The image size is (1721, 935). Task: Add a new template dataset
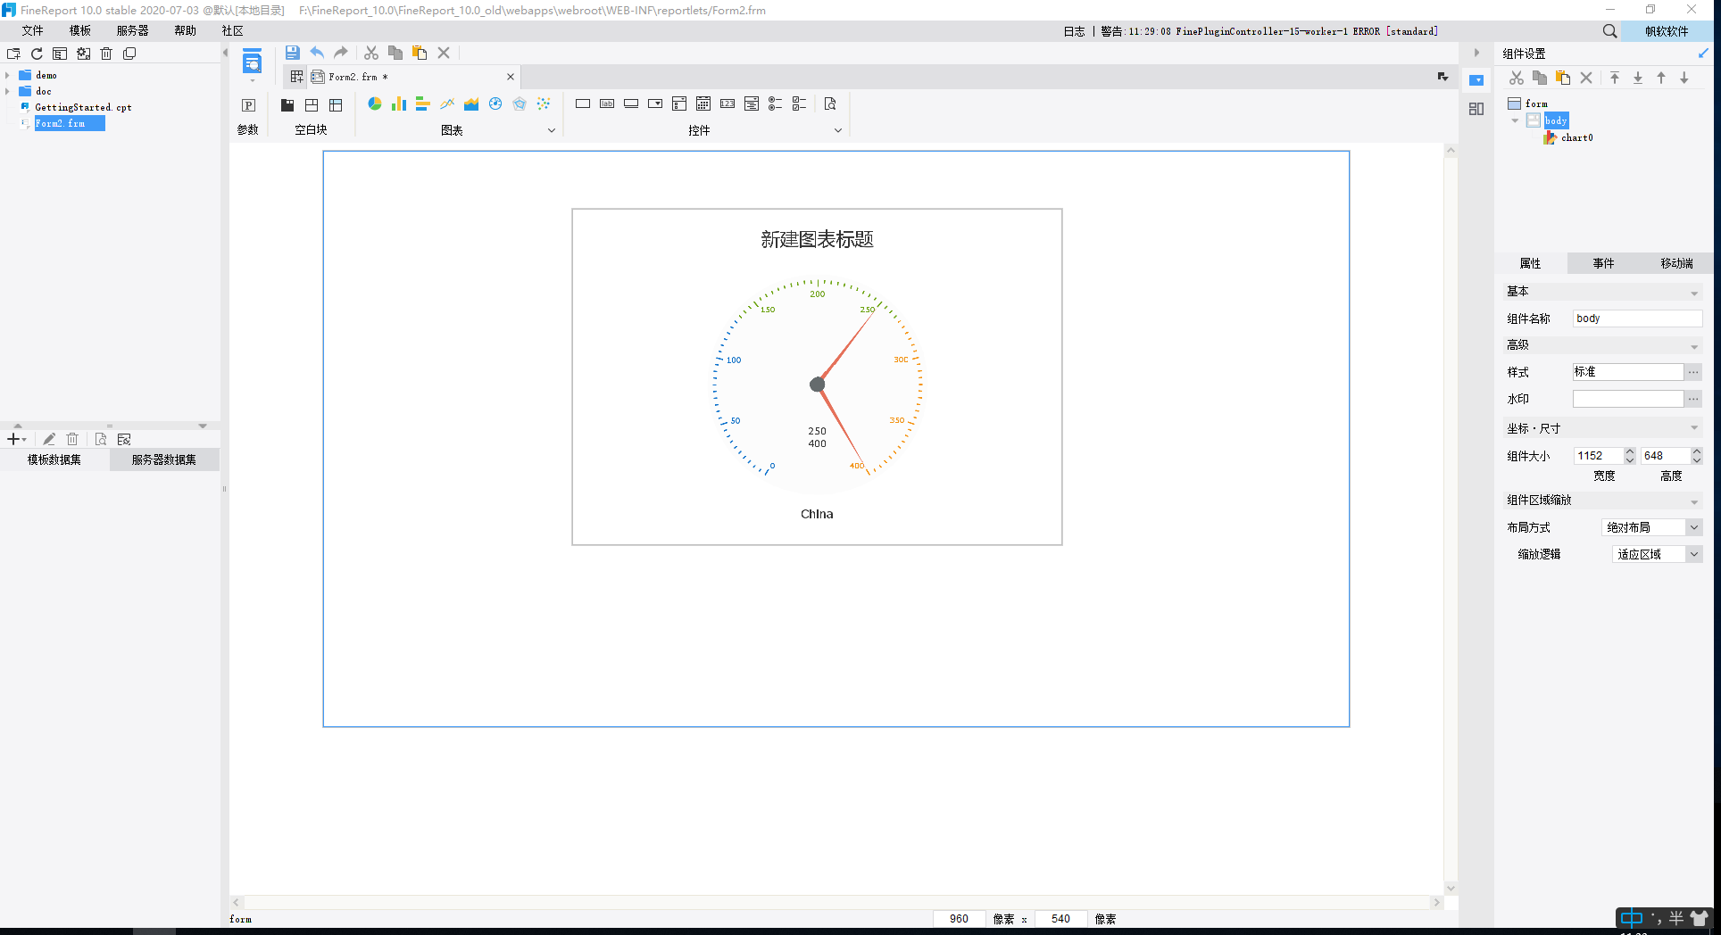click(x=15, y=439)
